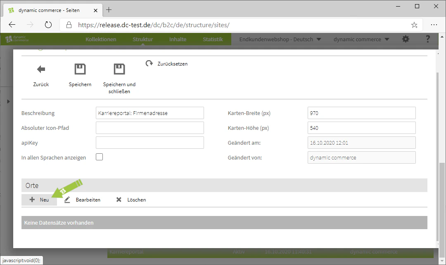Click the Karten-Höhe field with 540
Screen dimensions: 446x265
[x=361, y=128]
